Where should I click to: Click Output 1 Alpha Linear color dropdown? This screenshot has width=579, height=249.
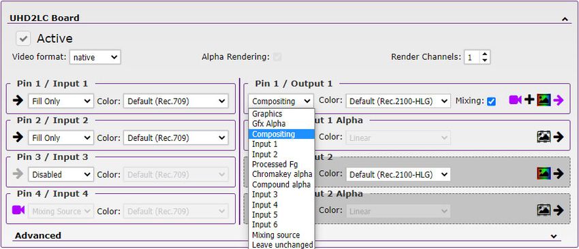tap(398, 138)
